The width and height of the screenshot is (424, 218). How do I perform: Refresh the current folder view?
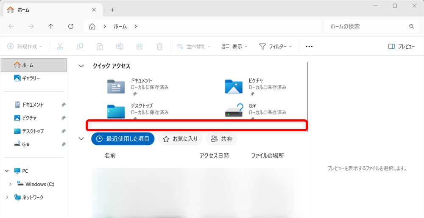71,26
